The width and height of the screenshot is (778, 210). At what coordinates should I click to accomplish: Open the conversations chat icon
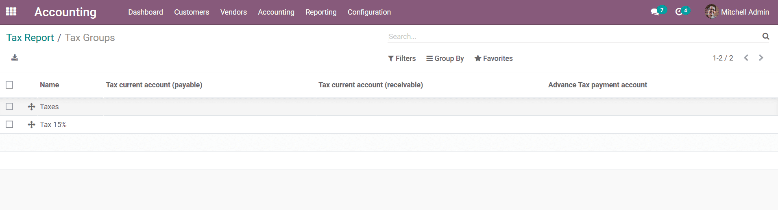click(x=654, y=12)
